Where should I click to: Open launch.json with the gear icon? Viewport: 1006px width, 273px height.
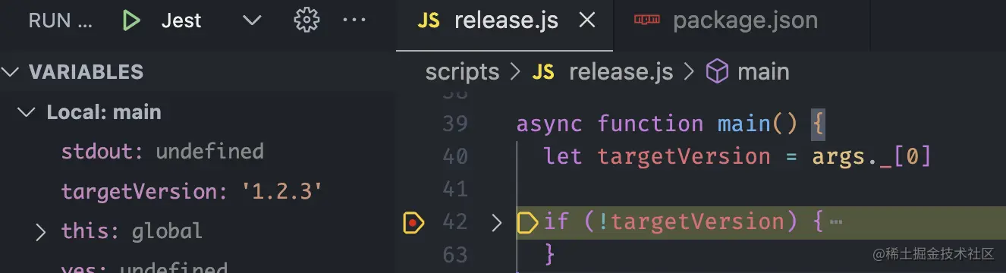(306, 20)
